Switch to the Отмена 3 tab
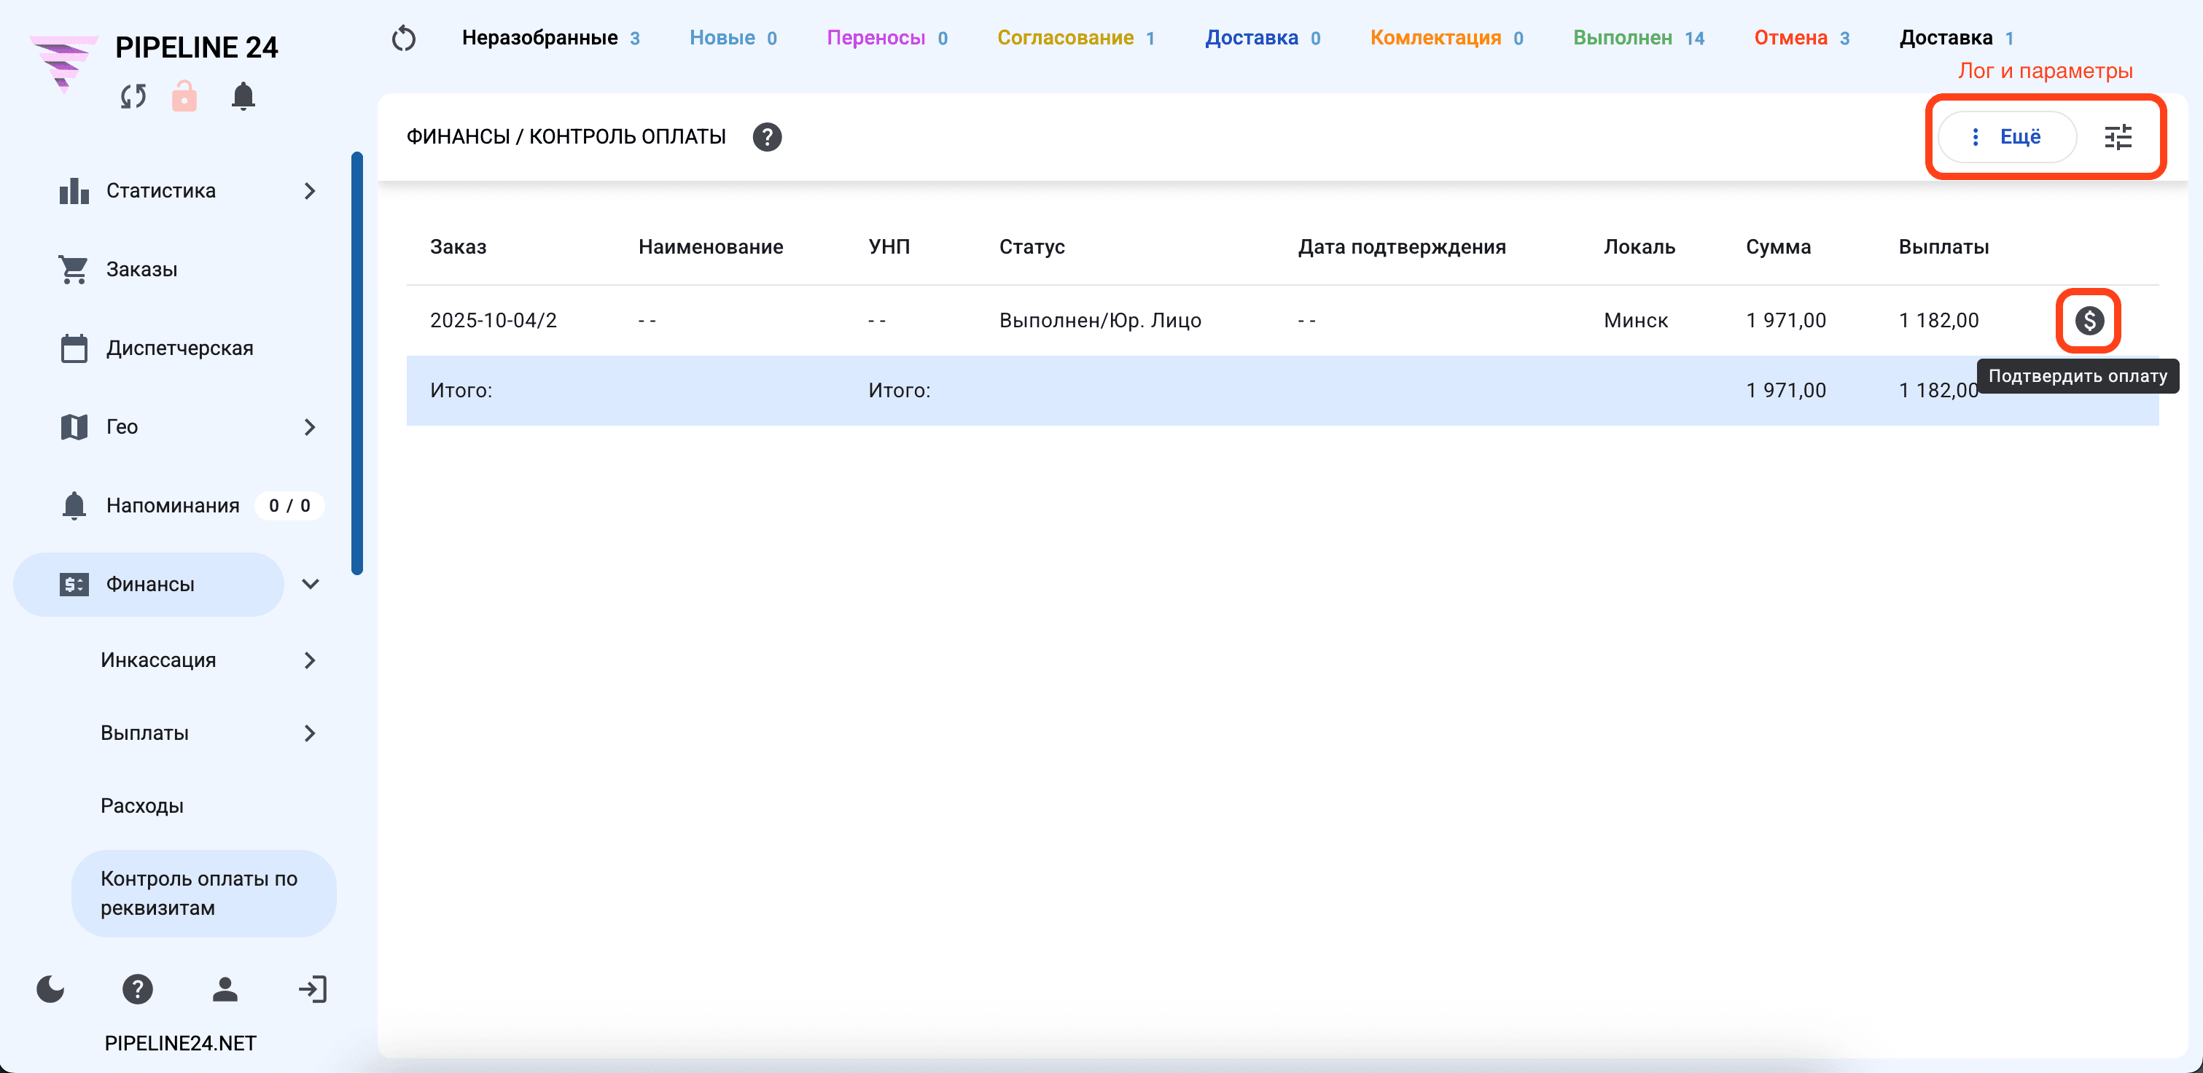The width and height of the screenshot is (2203, 1073). (1801, 38)
